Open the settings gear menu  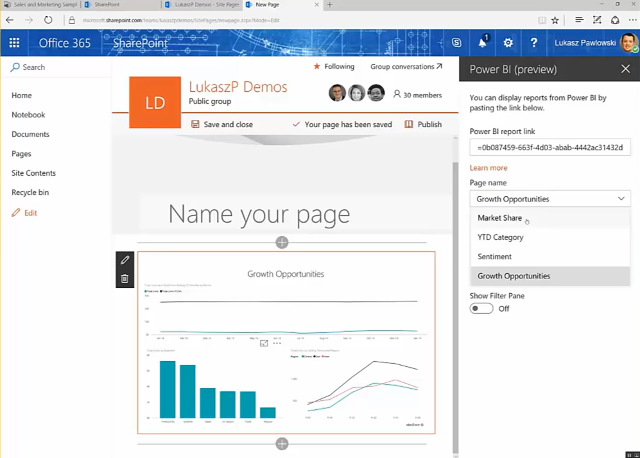[x=508, y=43]
